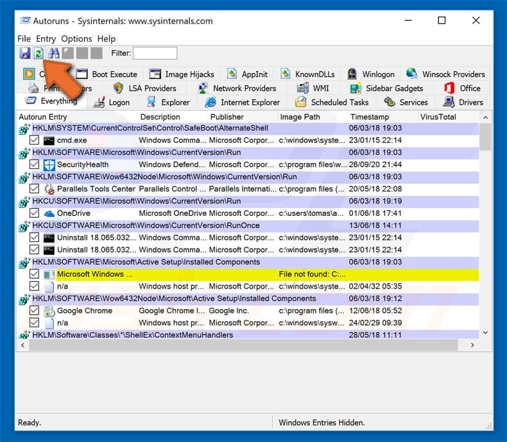
Task: Open the Help menu
Action: click(107, 39)
